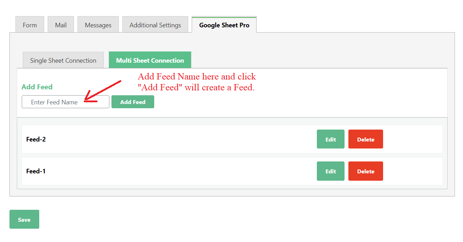The width and height of the screenshot is (463, 242).
Task: Click the Feed-1 name label
Action: pyautogui.click(x=36, y=171)
